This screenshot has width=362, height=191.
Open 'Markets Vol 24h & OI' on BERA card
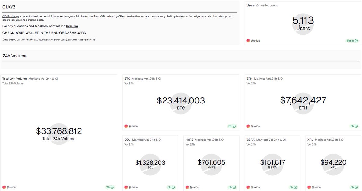click(271, 140)
